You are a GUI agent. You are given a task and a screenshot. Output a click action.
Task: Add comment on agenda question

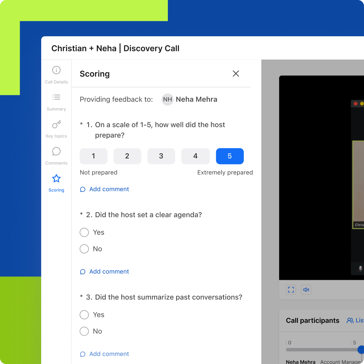[105, 271]
